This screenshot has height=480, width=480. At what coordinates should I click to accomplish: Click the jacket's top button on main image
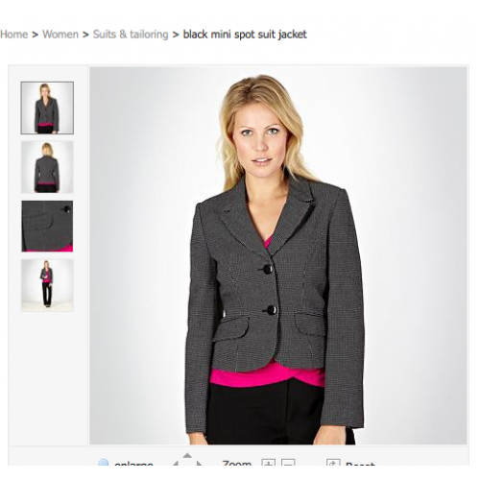tap(268, 269)
